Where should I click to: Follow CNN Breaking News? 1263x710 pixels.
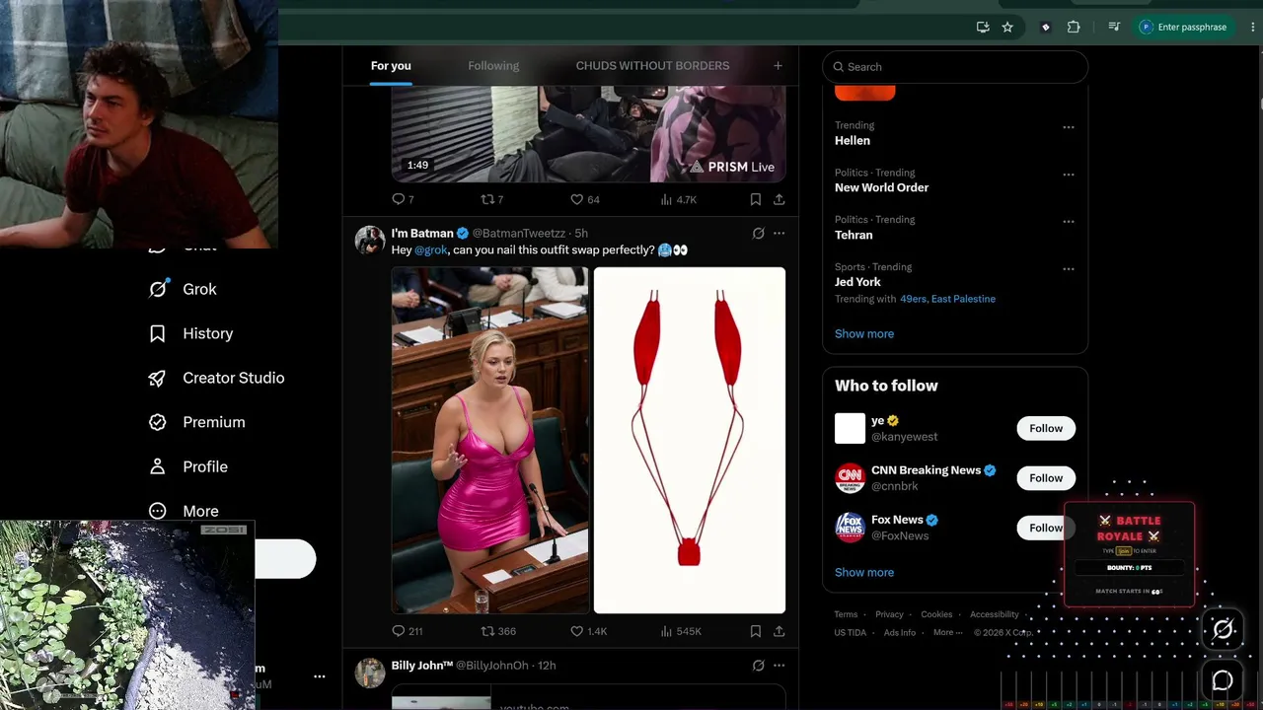tap(1046, 478)
